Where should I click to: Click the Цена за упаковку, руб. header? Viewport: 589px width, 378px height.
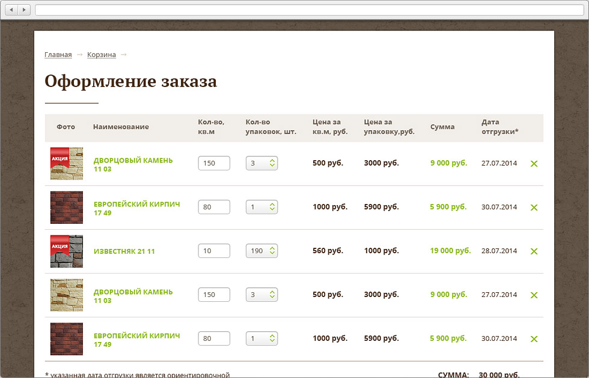389,127
